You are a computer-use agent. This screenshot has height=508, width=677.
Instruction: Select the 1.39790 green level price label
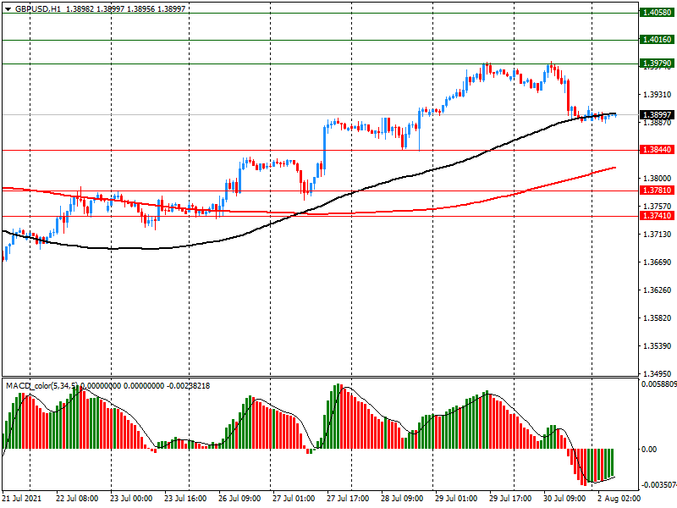(657, 63)
